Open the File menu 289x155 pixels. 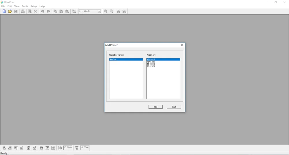[3, 6]
